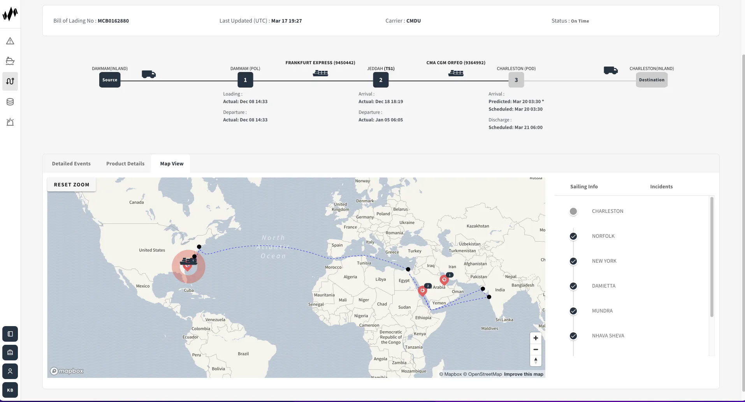Zoom in on the map
The width and height of the screenshot is (745, 402).
point(536,338)
